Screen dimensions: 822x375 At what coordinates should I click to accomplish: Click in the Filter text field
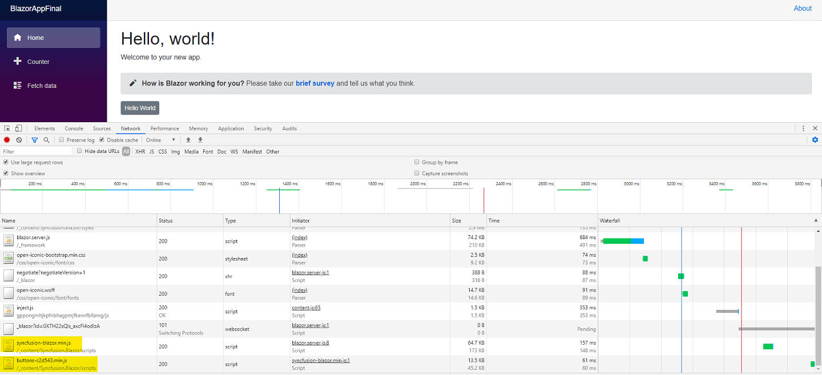click(37, 152)
